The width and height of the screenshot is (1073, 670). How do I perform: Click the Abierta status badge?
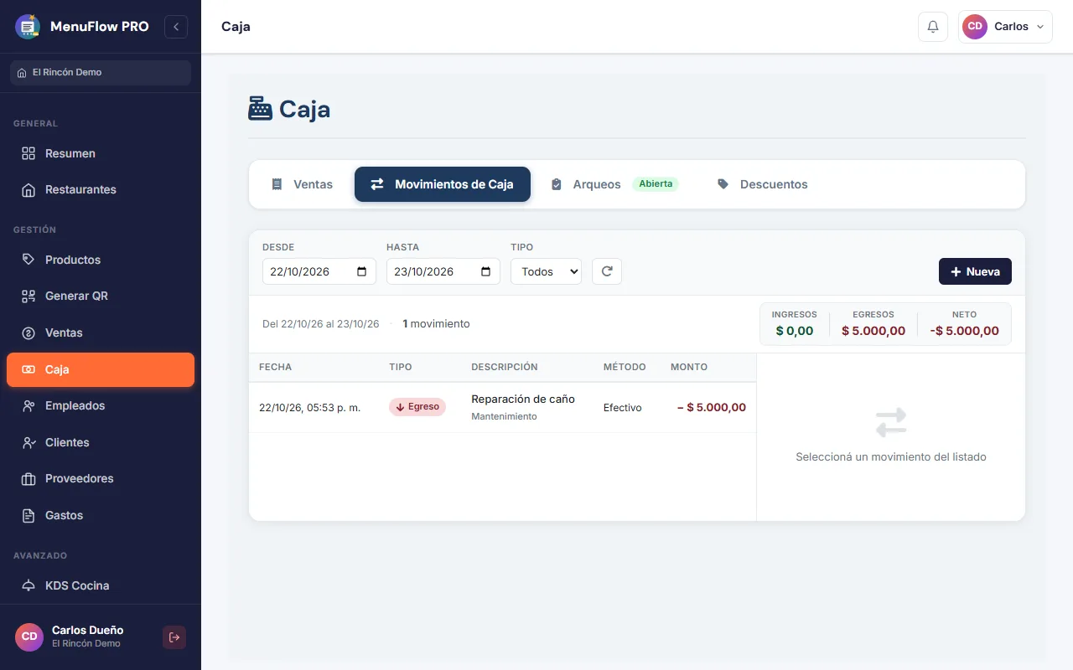(656, 184)
